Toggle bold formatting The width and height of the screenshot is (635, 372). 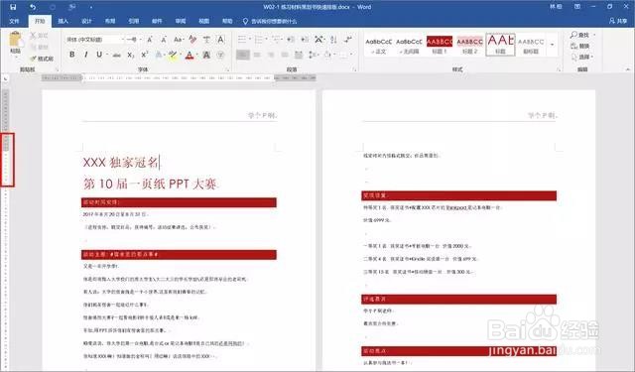(x=72, y=55)
